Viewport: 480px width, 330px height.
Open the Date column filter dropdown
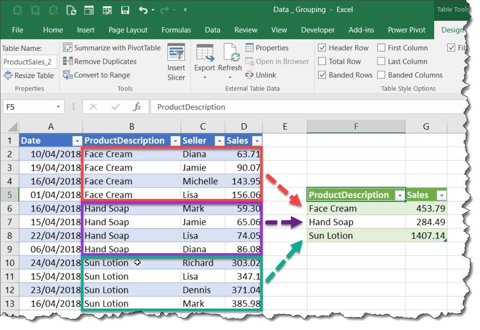pyautogui.click(x=77, y=140)
